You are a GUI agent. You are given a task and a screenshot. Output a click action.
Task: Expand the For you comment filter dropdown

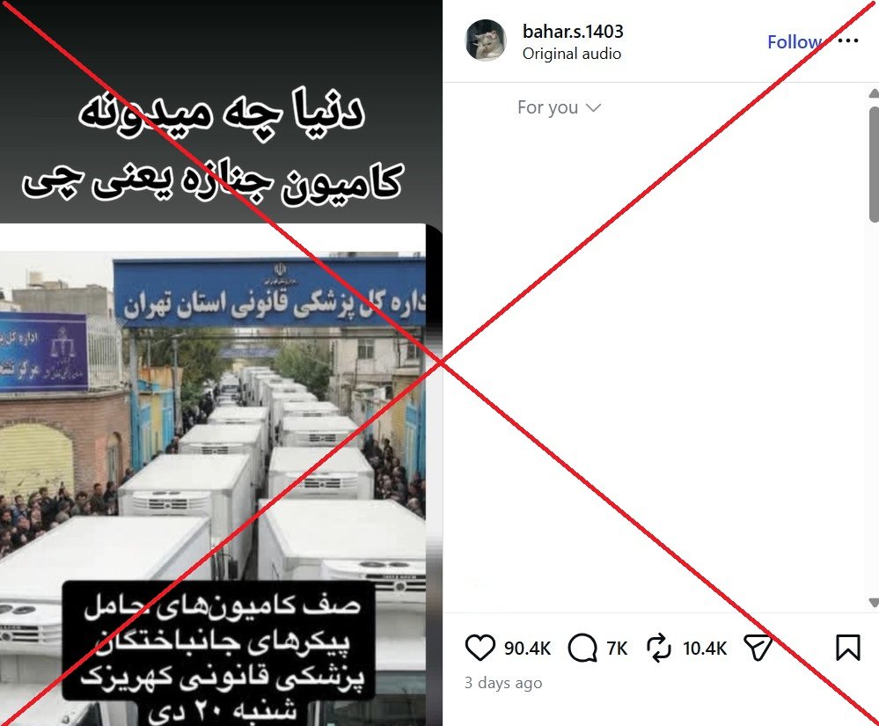(x=559, y=107)
